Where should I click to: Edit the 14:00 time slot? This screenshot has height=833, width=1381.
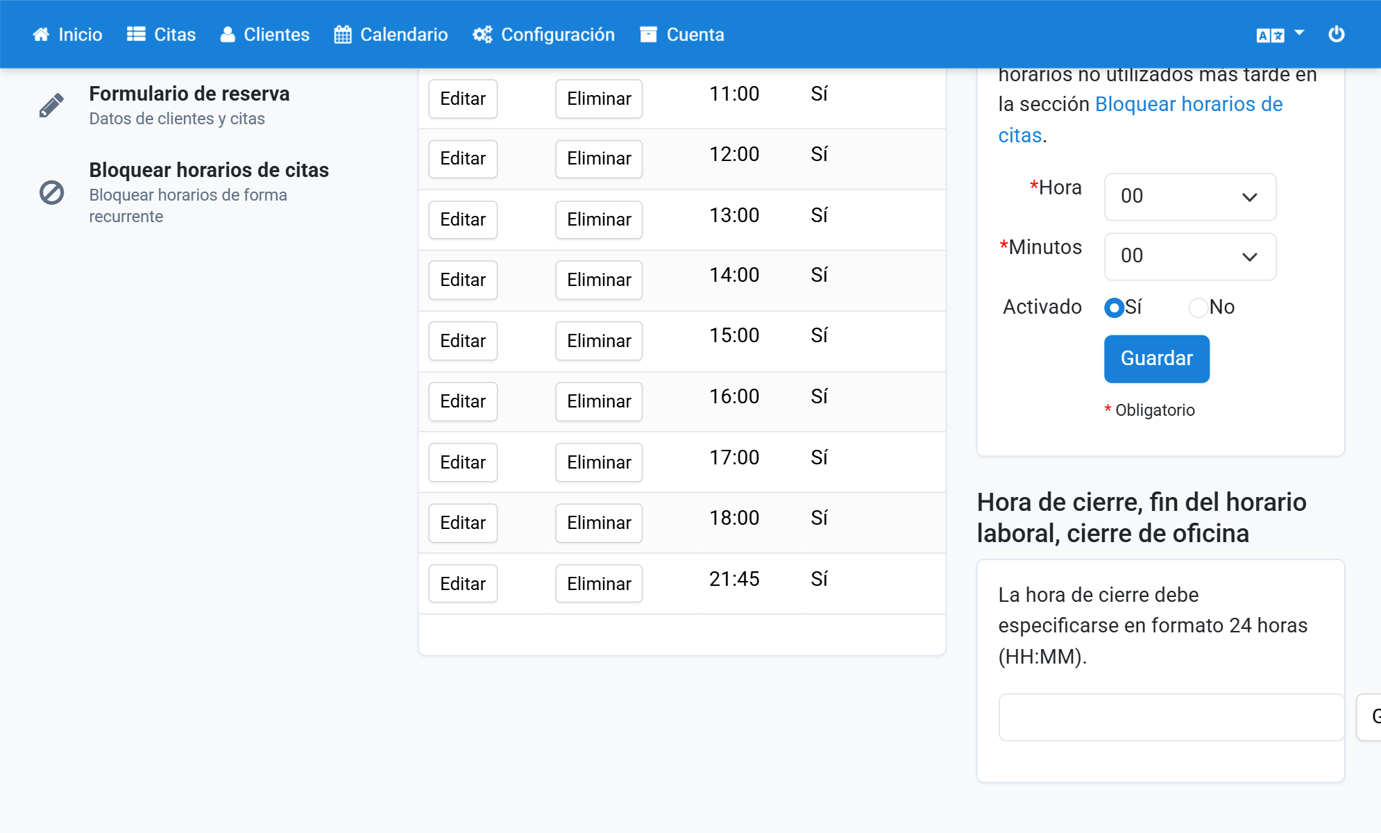(x=463, y=280)
